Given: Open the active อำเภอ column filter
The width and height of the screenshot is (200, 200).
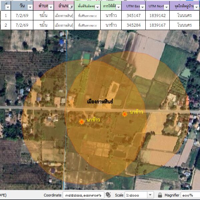Looking at the screenshot, I should tap(70, 7).
